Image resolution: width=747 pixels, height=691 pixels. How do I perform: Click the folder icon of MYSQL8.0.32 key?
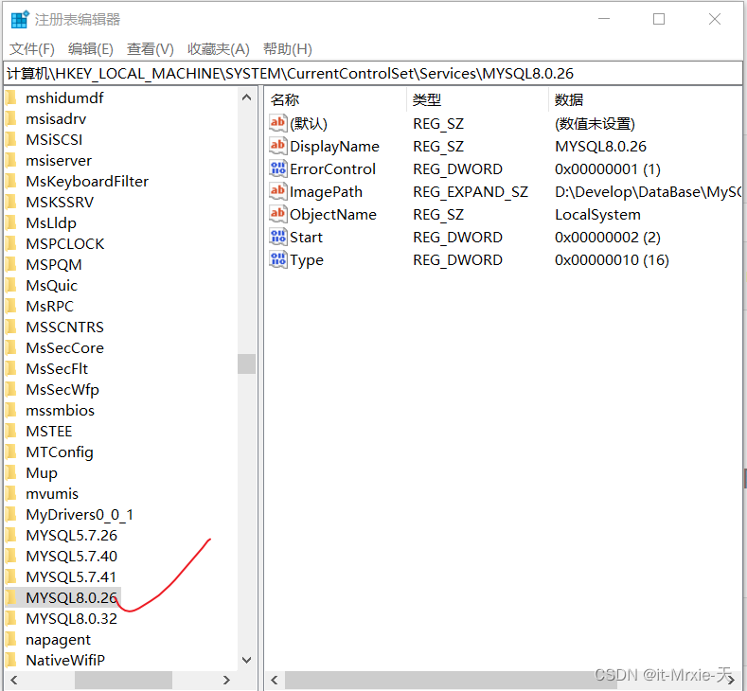[11, 619]
